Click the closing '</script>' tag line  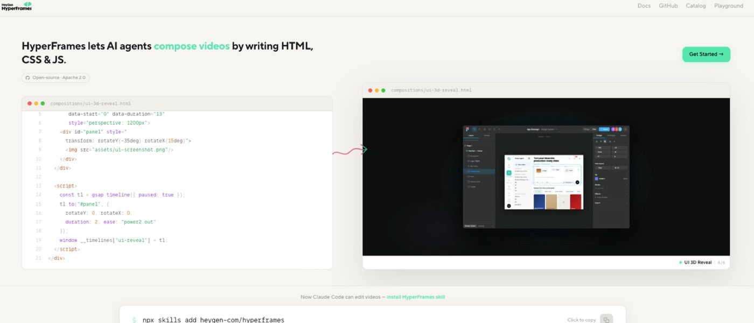(x=67, y=249)
